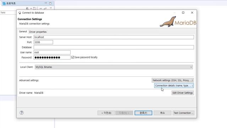Click the help question mark icon
This screenshot has width=227, height=128.
22,113
